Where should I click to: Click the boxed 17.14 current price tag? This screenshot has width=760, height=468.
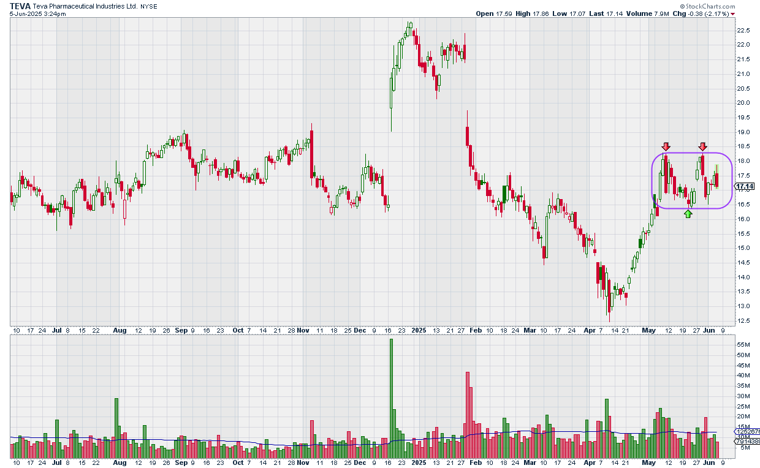point(744,186)
